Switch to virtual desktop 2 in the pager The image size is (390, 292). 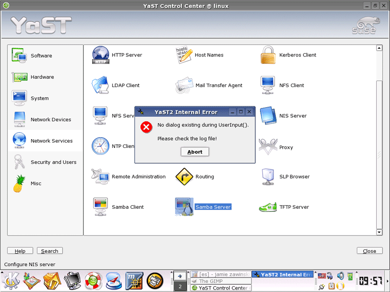coord(180,287)
